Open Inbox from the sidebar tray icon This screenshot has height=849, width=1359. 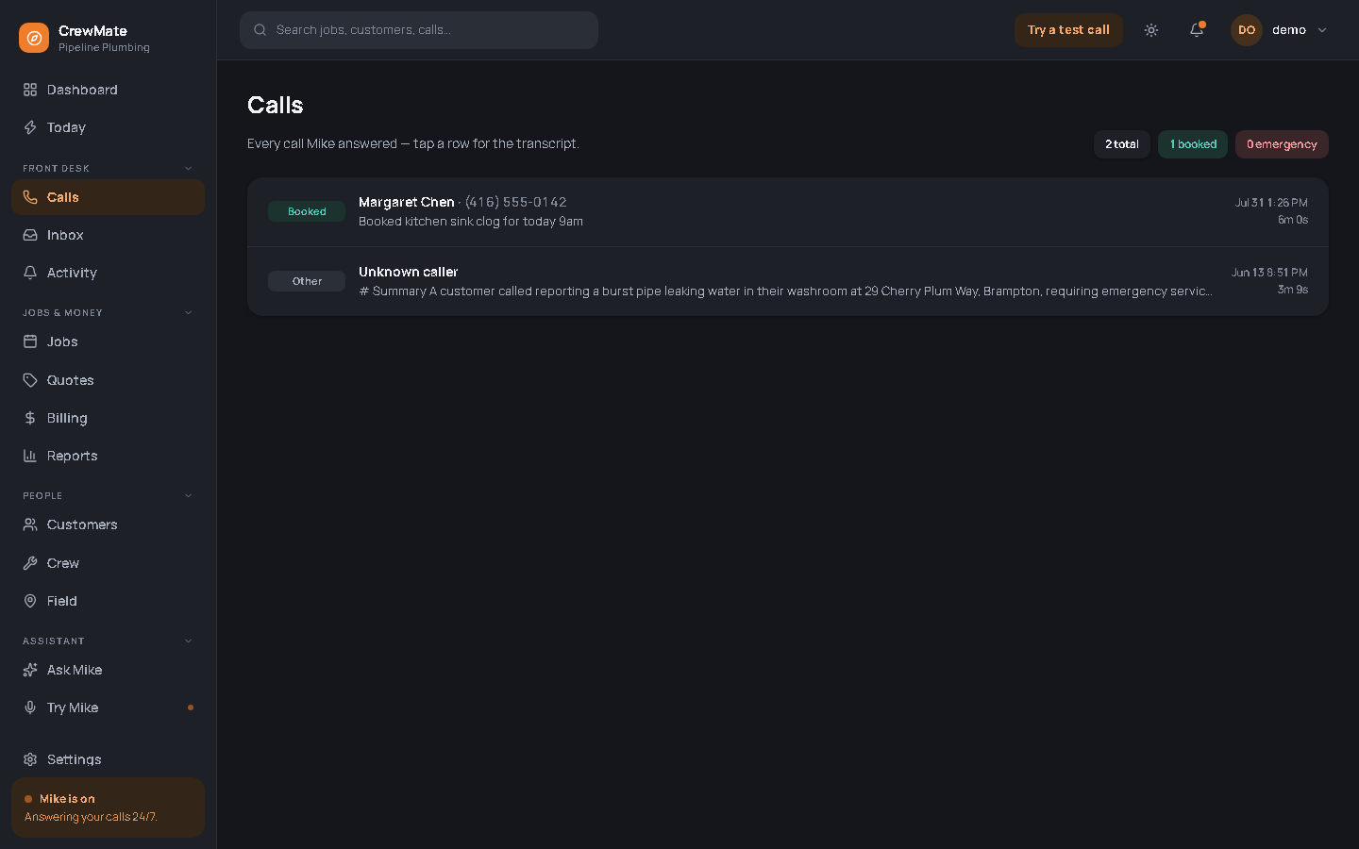30,235
